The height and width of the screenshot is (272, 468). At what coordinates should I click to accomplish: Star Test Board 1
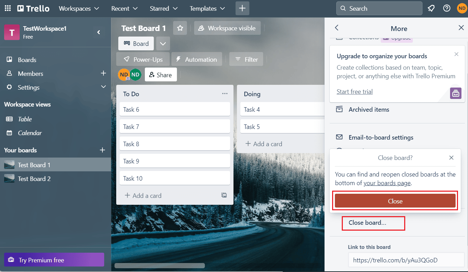(180, 28)
